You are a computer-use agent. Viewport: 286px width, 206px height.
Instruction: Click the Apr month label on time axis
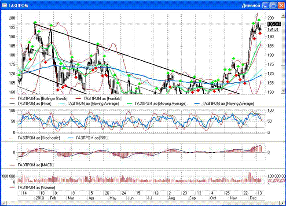[x=91, y=198]
